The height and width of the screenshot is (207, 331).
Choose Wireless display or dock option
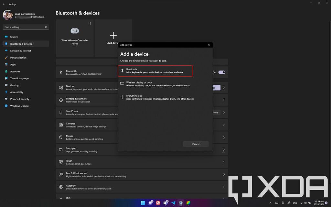point(155,84)
